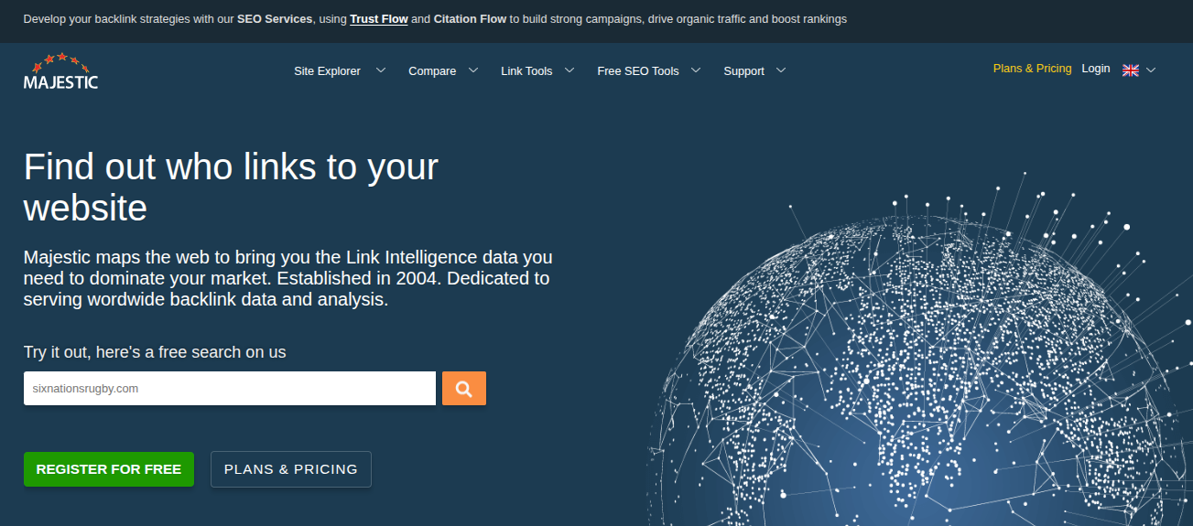Click the 'Find out who links' headline
The width and height of the screenshot is (1193, 526).
pos(232,188)
